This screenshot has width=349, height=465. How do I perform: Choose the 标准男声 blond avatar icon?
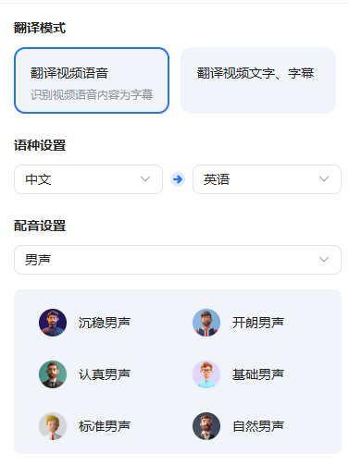tap(53, 426)
